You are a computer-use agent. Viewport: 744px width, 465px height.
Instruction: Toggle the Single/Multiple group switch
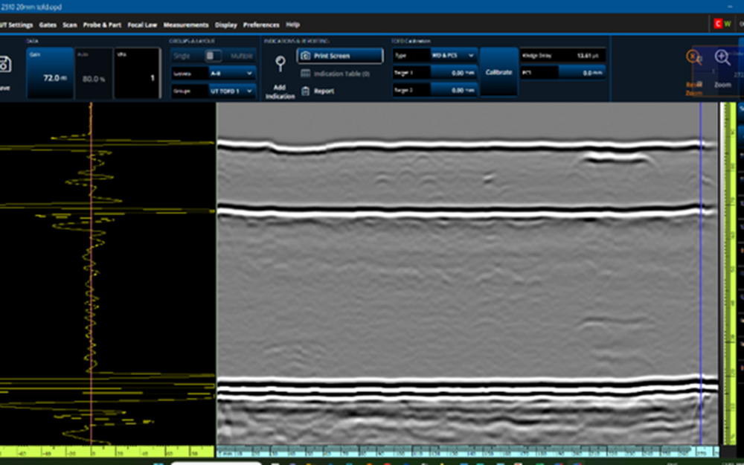coord(214,56)
